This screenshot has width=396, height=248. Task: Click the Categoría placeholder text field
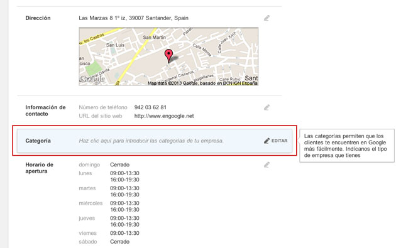click(x=151, y=141)
